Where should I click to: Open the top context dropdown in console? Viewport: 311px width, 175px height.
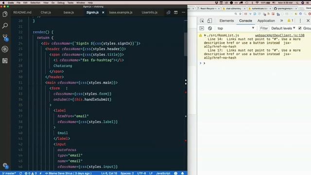(236, 28)
